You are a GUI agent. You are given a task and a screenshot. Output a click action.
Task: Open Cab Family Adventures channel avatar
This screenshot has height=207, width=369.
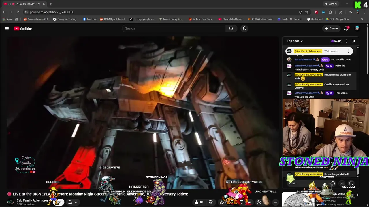pyautogui.click(x=11, y=202)
